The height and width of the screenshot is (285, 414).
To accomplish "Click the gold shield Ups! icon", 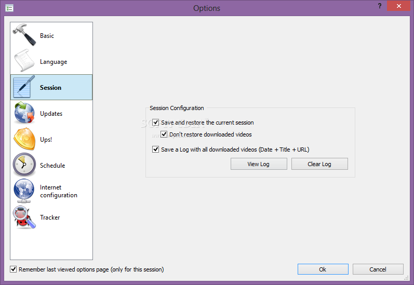I will click(24, 139).
